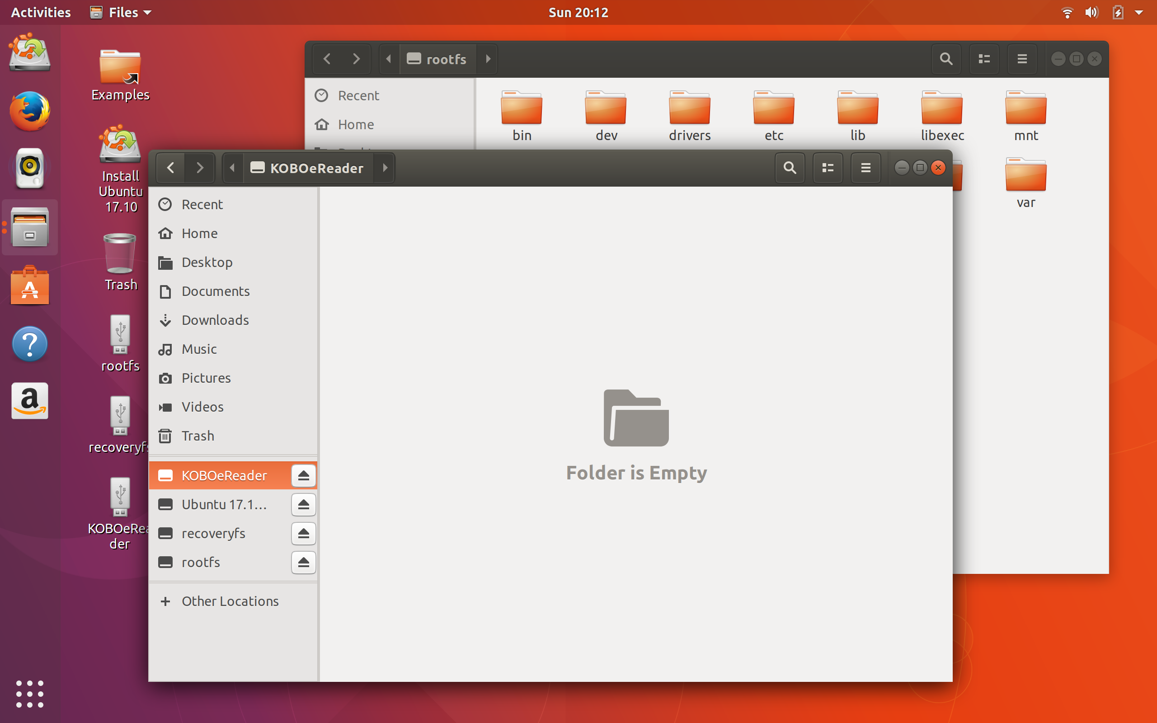Open search in rootfs window
The height and width of the screenshot is (723, 1157).
945,59
